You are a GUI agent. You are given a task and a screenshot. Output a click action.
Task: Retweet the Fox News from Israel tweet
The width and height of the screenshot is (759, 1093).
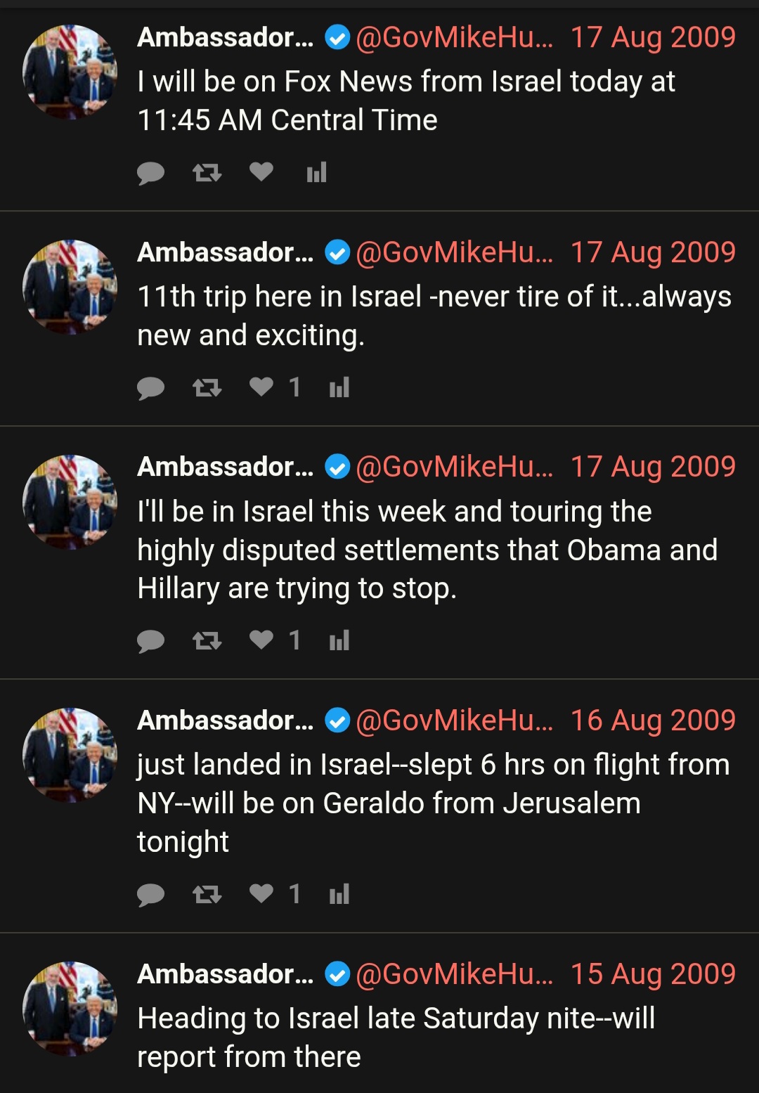pos(207,172)
